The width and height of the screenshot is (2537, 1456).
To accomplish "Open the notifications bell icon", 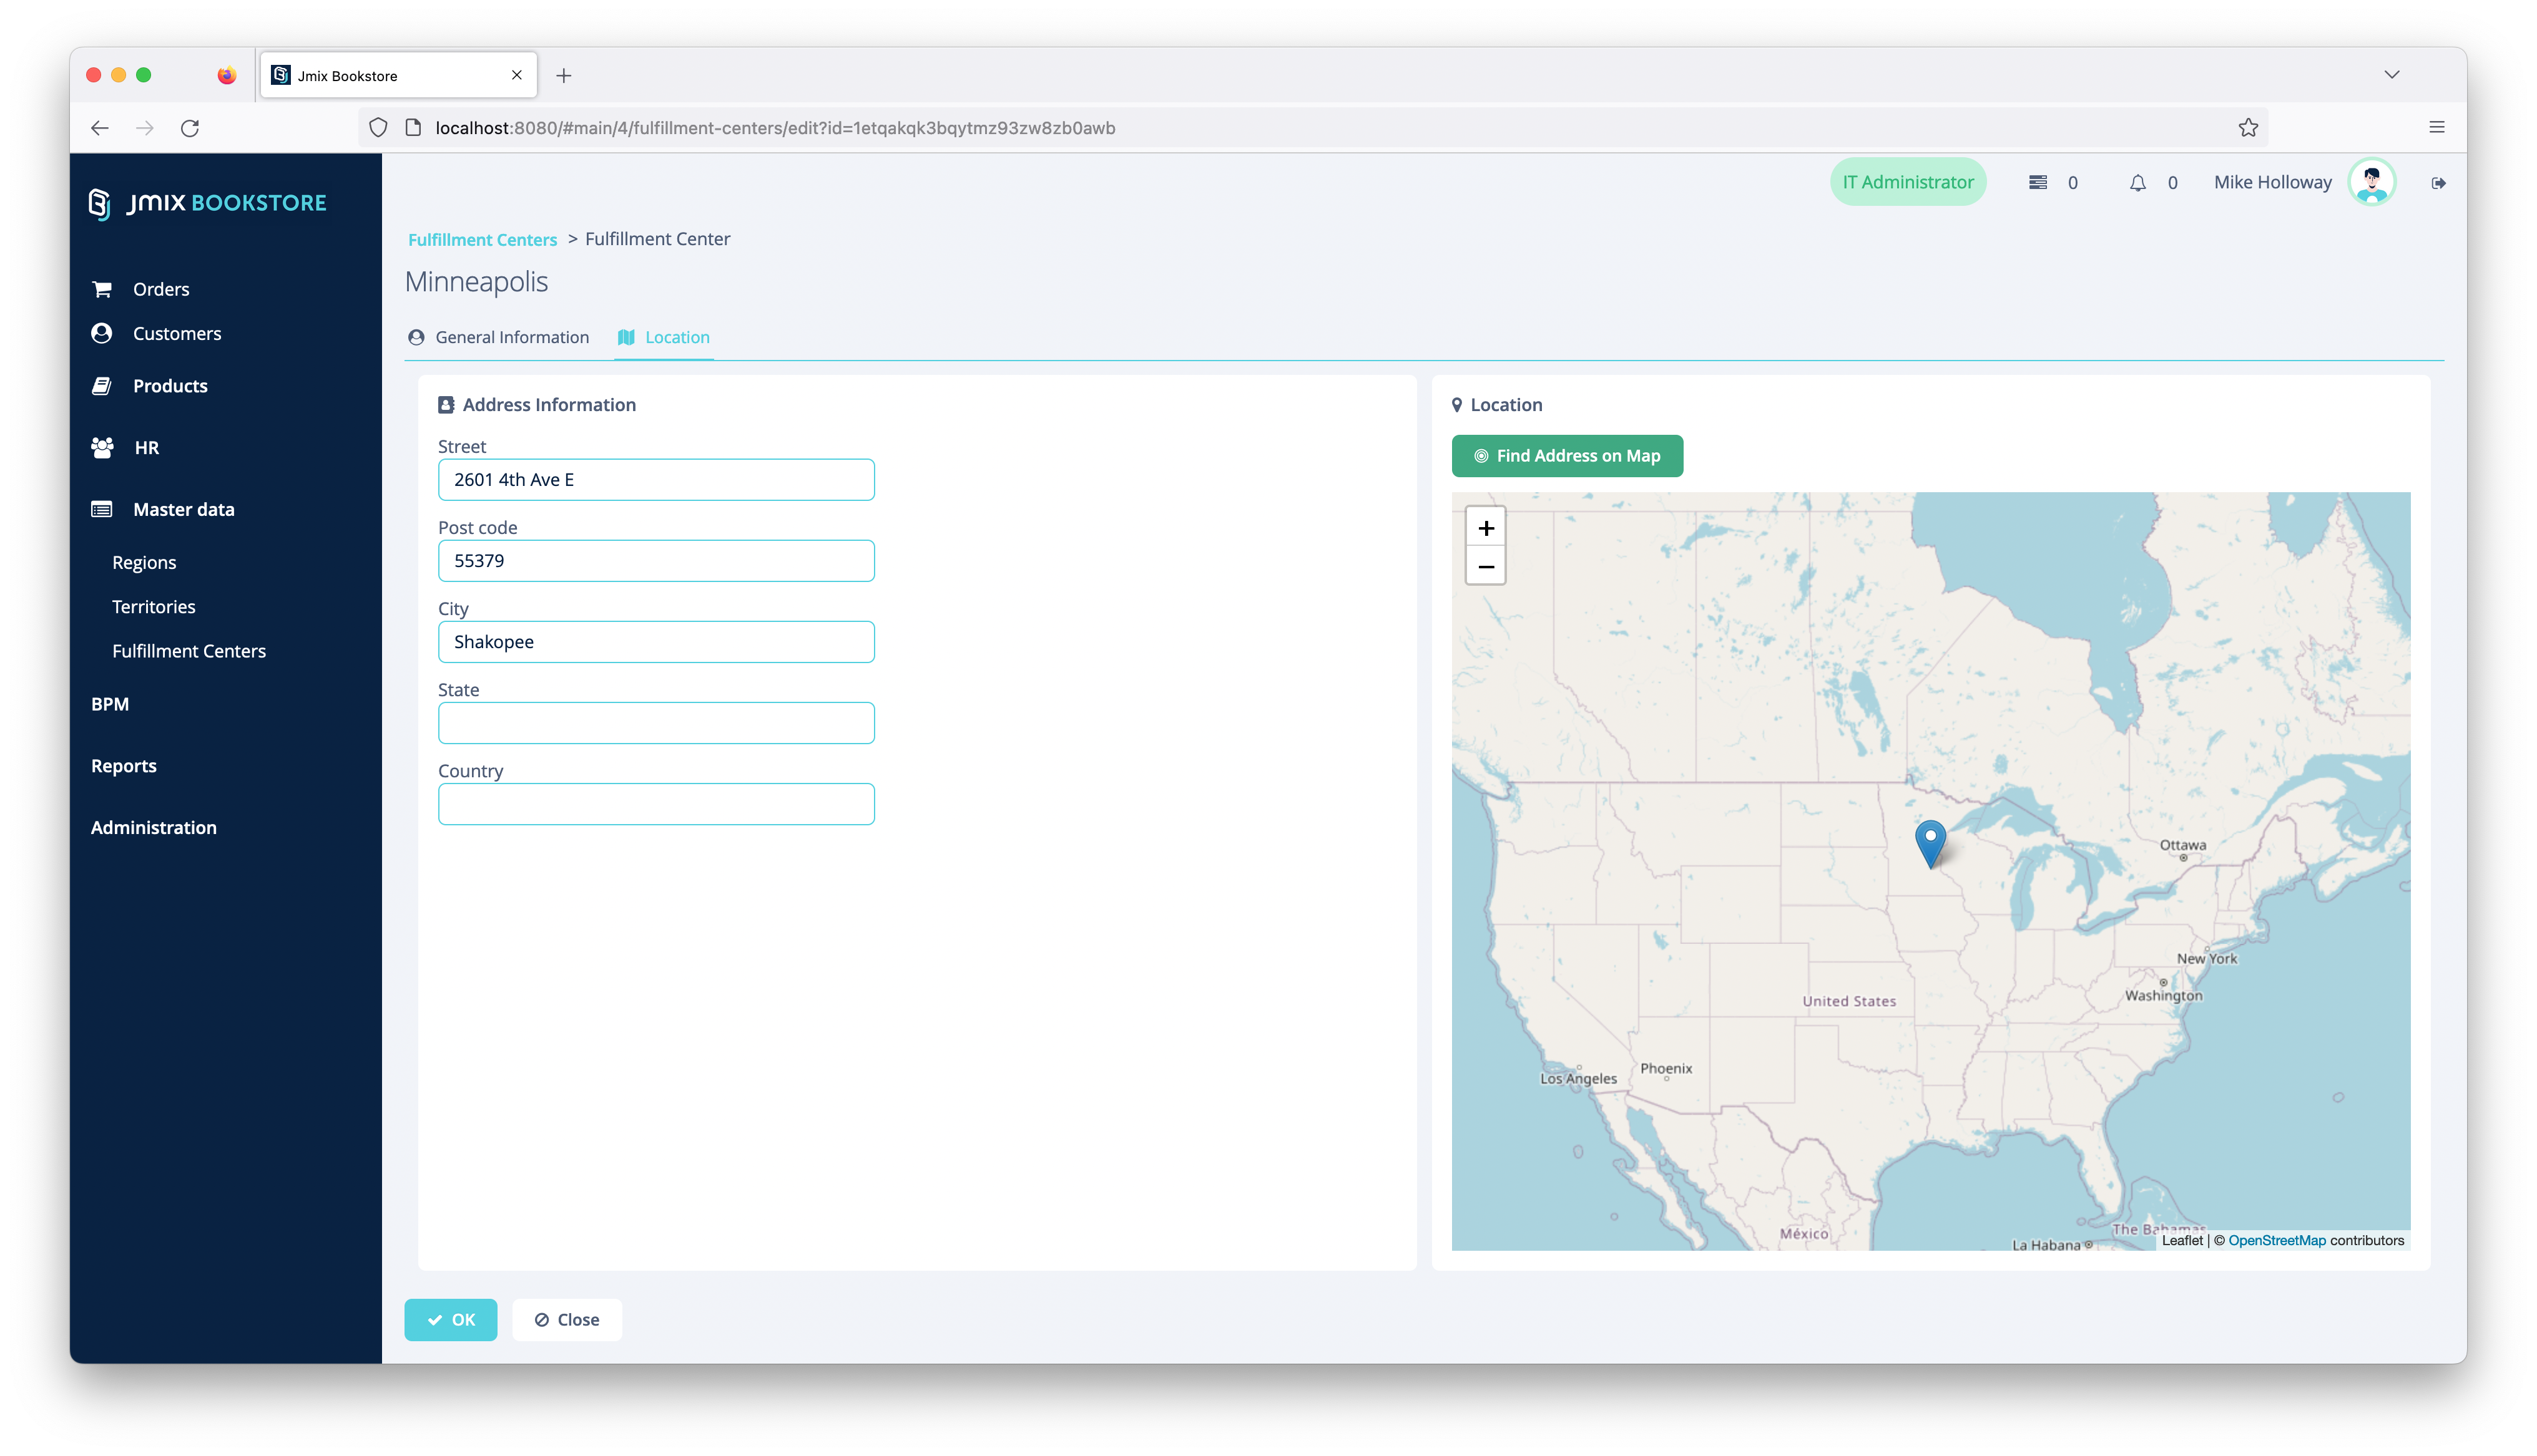I will coord(2137,183).
